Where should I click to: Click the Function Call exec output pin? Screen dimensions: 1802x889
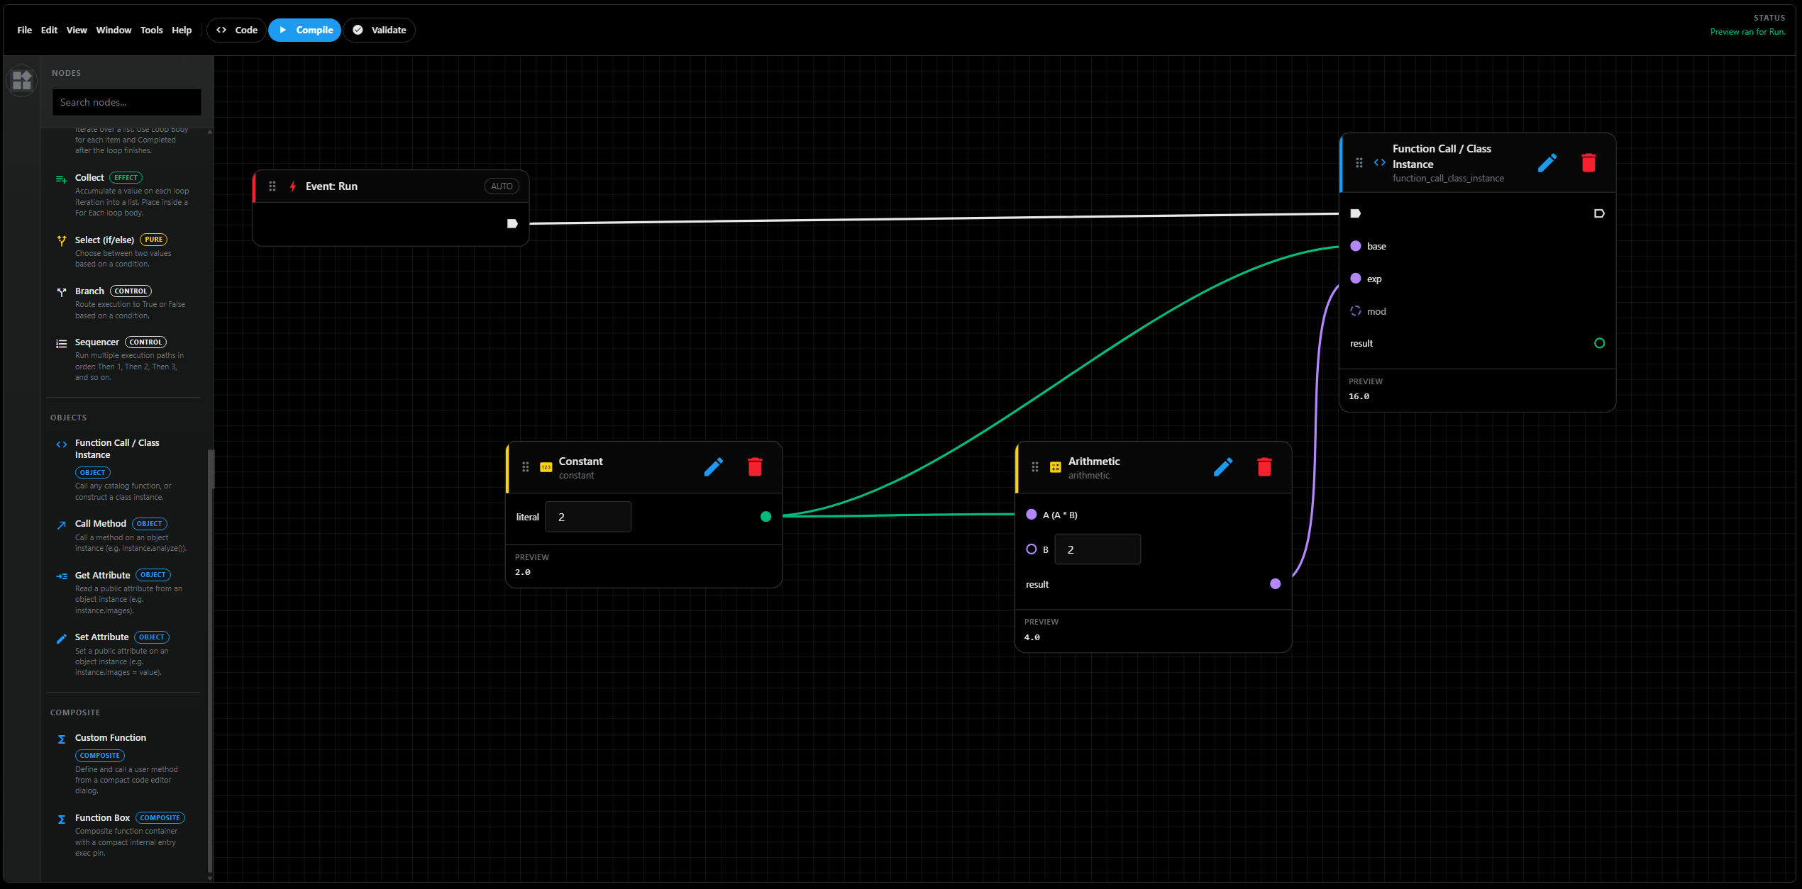coord(1599,213)
